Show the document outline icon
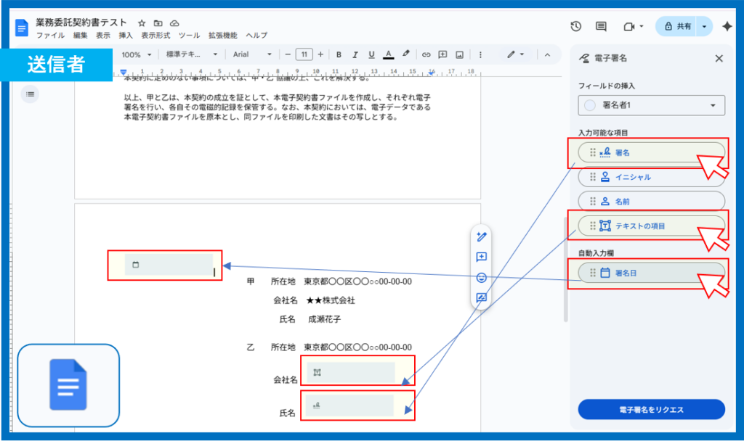 pyautogui.click(x=30, y=94)
